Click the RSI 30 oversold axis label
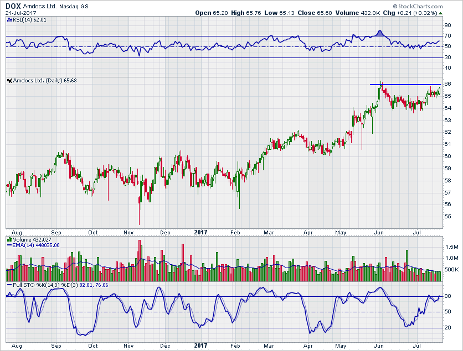The width and height of the screenshot is (463, 351). tap(448, 57)
